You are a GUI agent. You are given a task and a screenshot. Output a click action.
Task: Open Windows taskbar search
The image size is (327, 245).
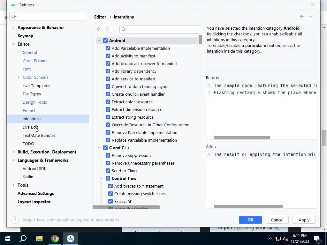pos(23,239)
